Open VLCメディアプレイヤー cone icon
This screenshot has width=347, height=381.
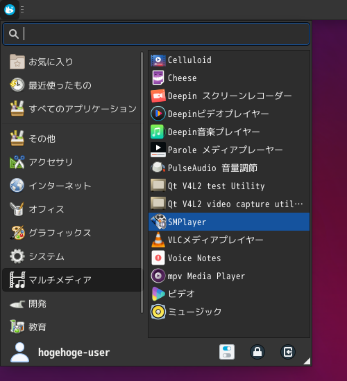tap(158, 240)
